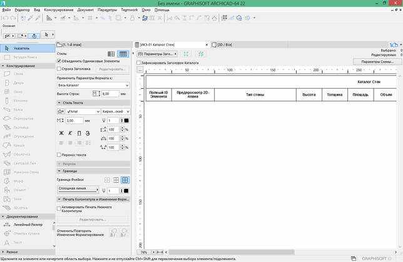Click the Площадь column header
The height and width of the screenshot is (262, 403).
tap(360, 95)
